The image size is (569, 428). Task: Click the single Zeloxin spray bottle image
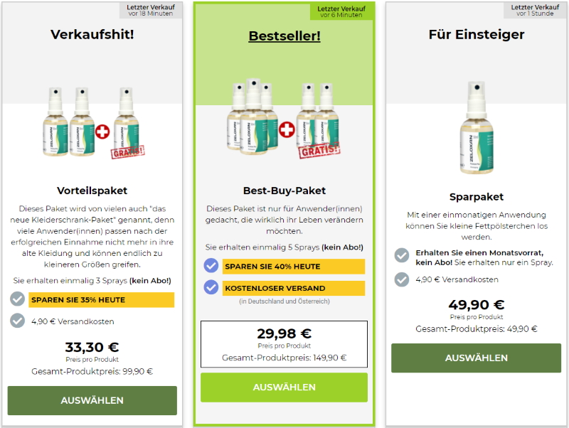pos(477,128)
